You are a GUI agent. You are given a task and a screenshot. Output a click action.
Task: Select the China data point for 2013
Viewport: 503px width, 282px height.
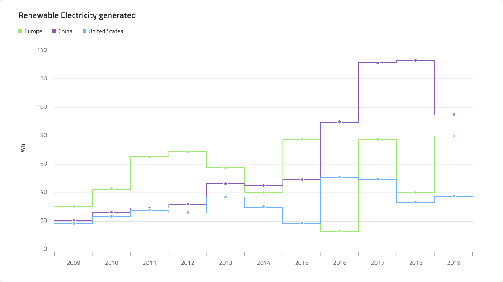(x=226, y=184)
